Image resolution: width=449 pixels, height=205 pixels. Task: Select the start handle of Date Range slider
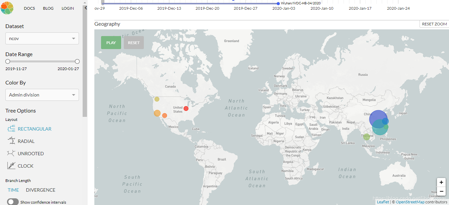click(8, 61)
